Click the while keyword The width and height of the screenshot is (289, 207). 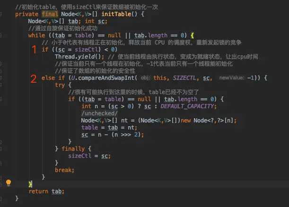36,35
